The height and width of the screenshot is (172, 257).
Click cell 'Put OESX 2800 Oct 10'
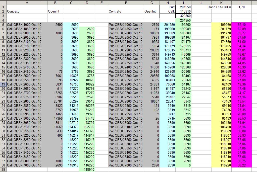click(x=126, y=101)
